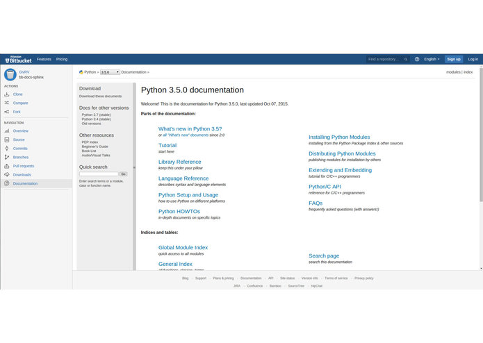Image resolution: width=483 pixels, height=343 pixels.
Task: Open the FAQs link
Action: click(x=316, y=203)
